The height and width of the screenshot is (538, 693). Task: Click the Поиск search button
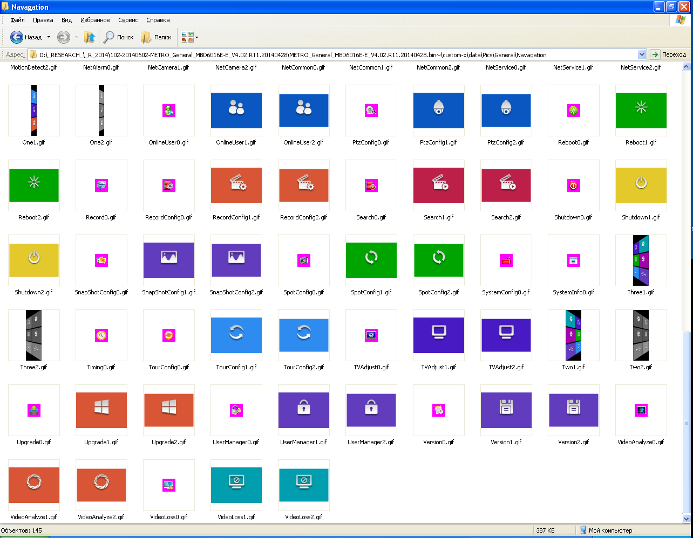pos(119,37)
